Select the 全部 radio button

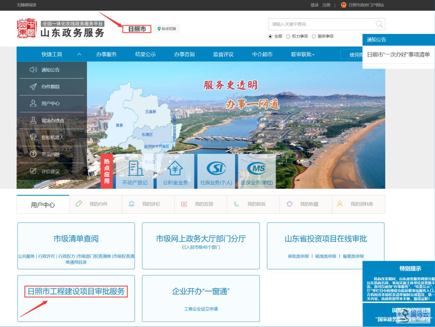coord(270,36)
